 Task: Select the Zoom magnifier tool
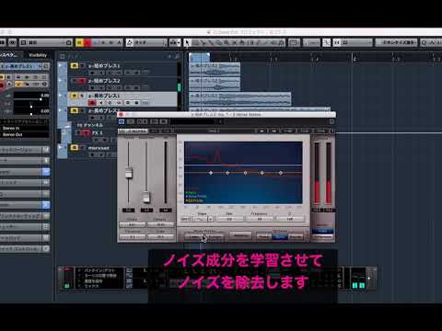(227, 42)
